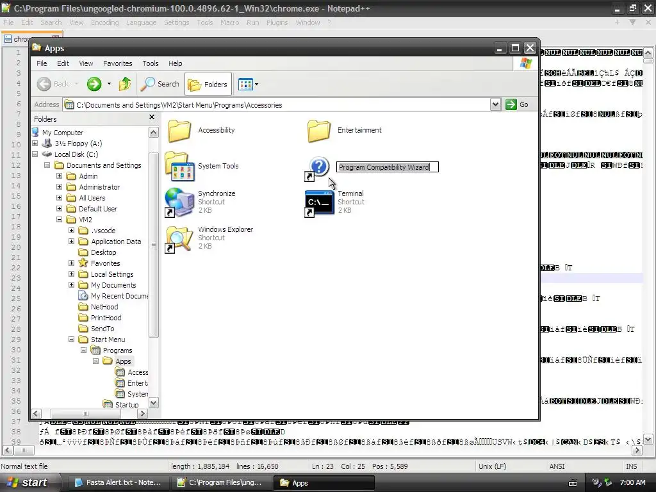Viewport: 656px width, 492px height.
Task: Select Desktop in folder tree
Action: point(103,252)
